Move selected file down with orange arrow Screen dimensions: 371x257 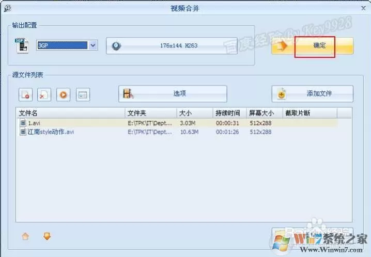click(x=47, y=236)
